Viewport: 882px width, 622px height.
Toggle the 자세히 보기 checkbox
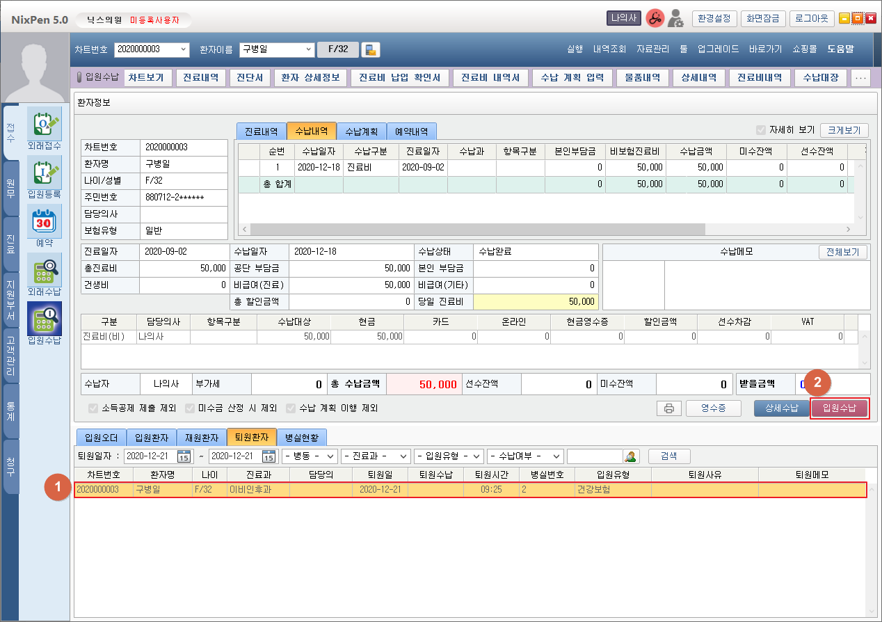pyautogui.click(x=760, y=130)
